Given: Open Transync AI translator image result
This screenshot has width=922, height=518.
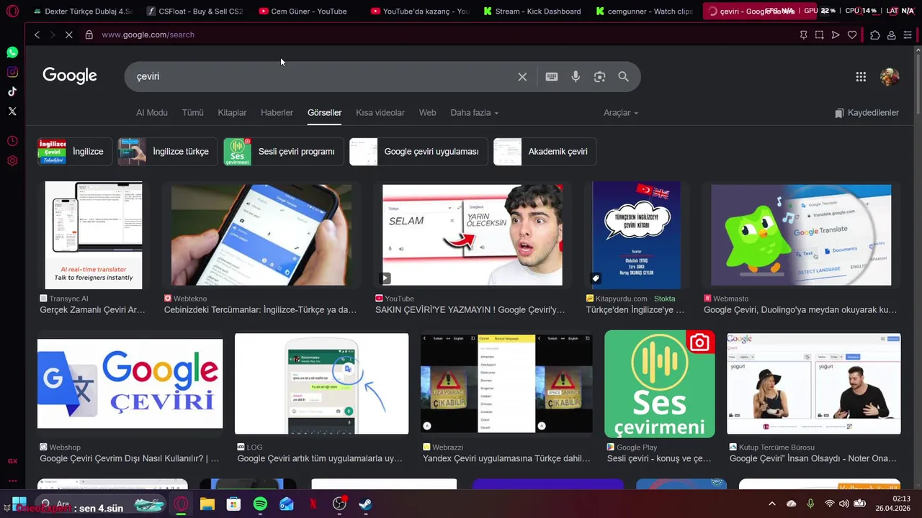Looking at the screenshot, I should [94, 235].
